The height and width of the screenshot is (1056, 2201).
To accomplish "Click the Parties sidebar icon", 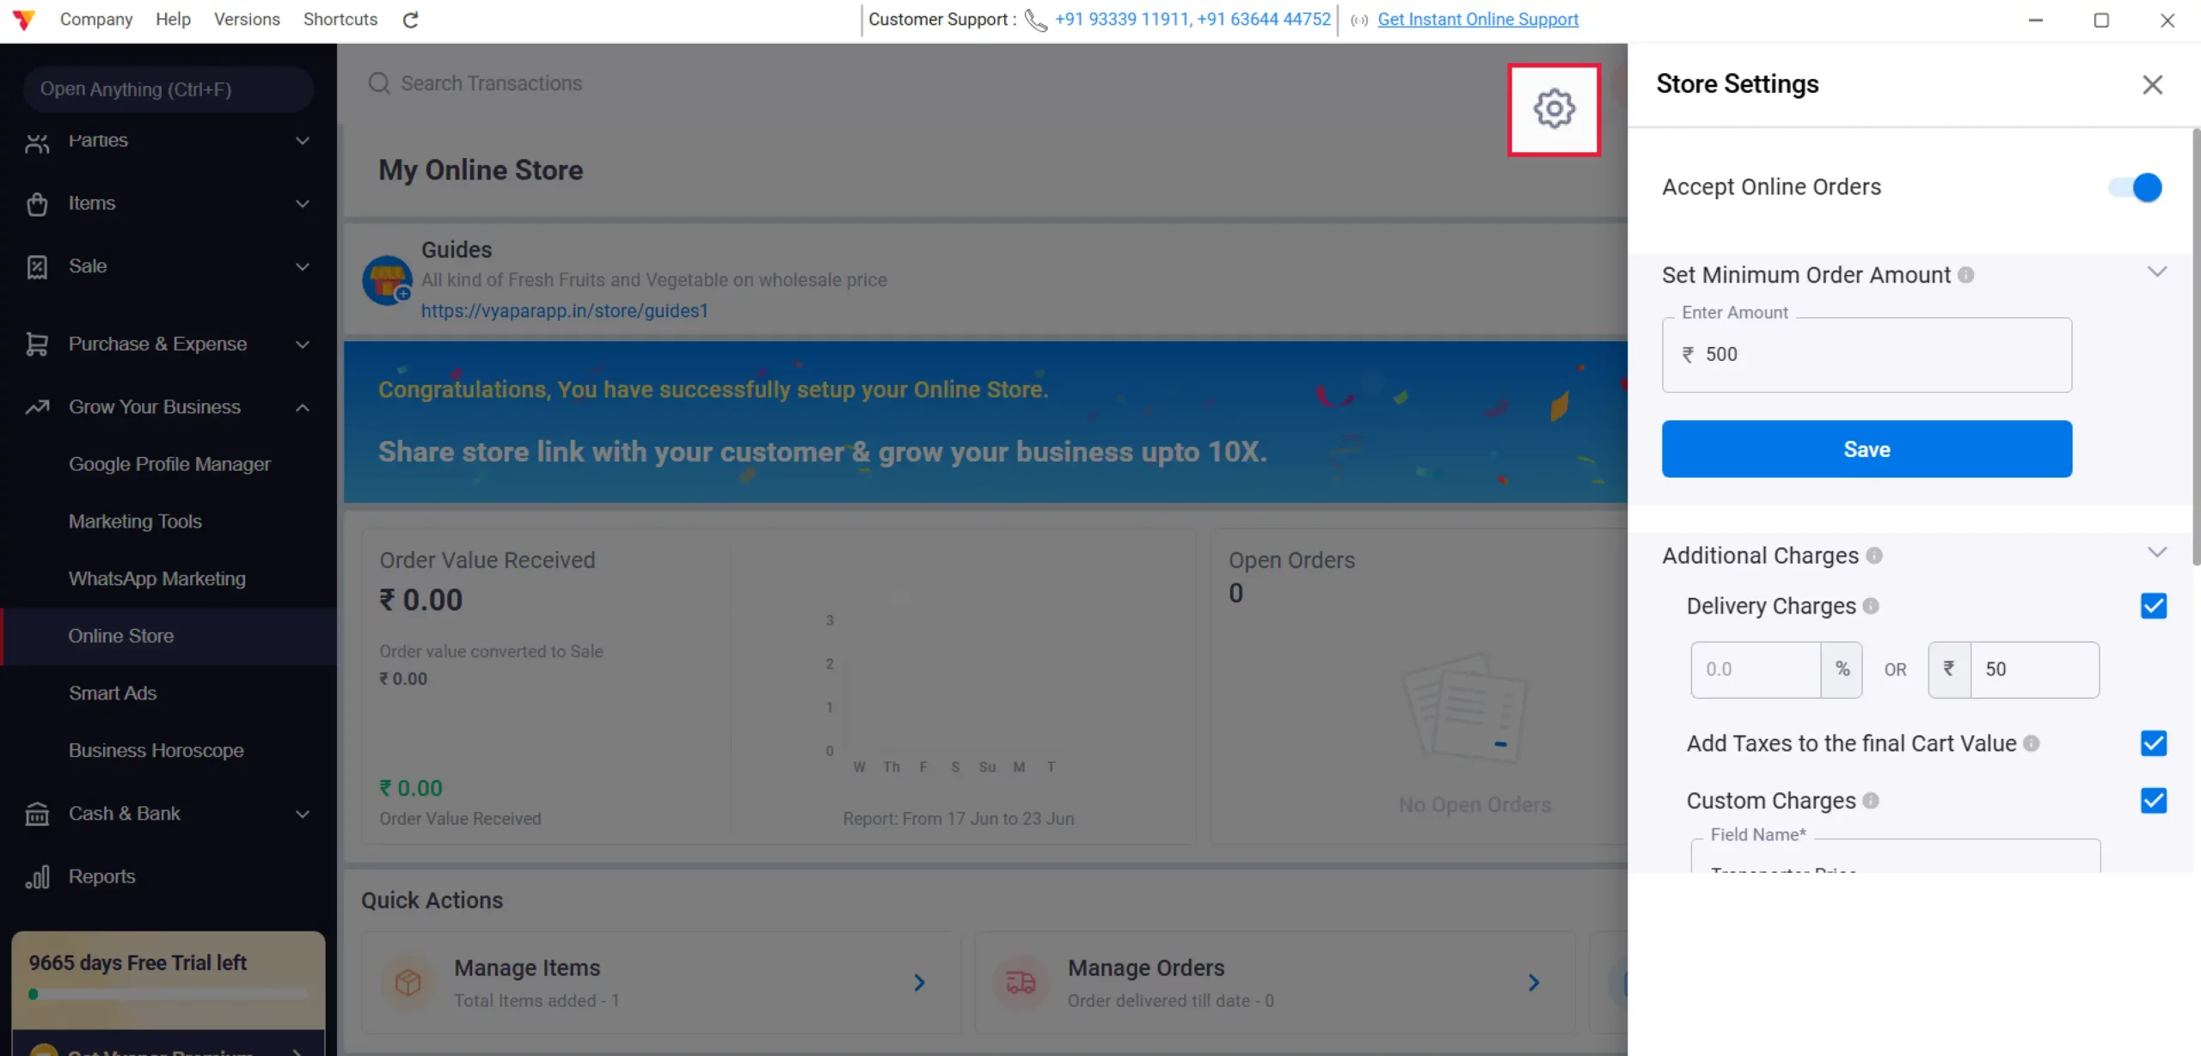I will pos(37,142).
